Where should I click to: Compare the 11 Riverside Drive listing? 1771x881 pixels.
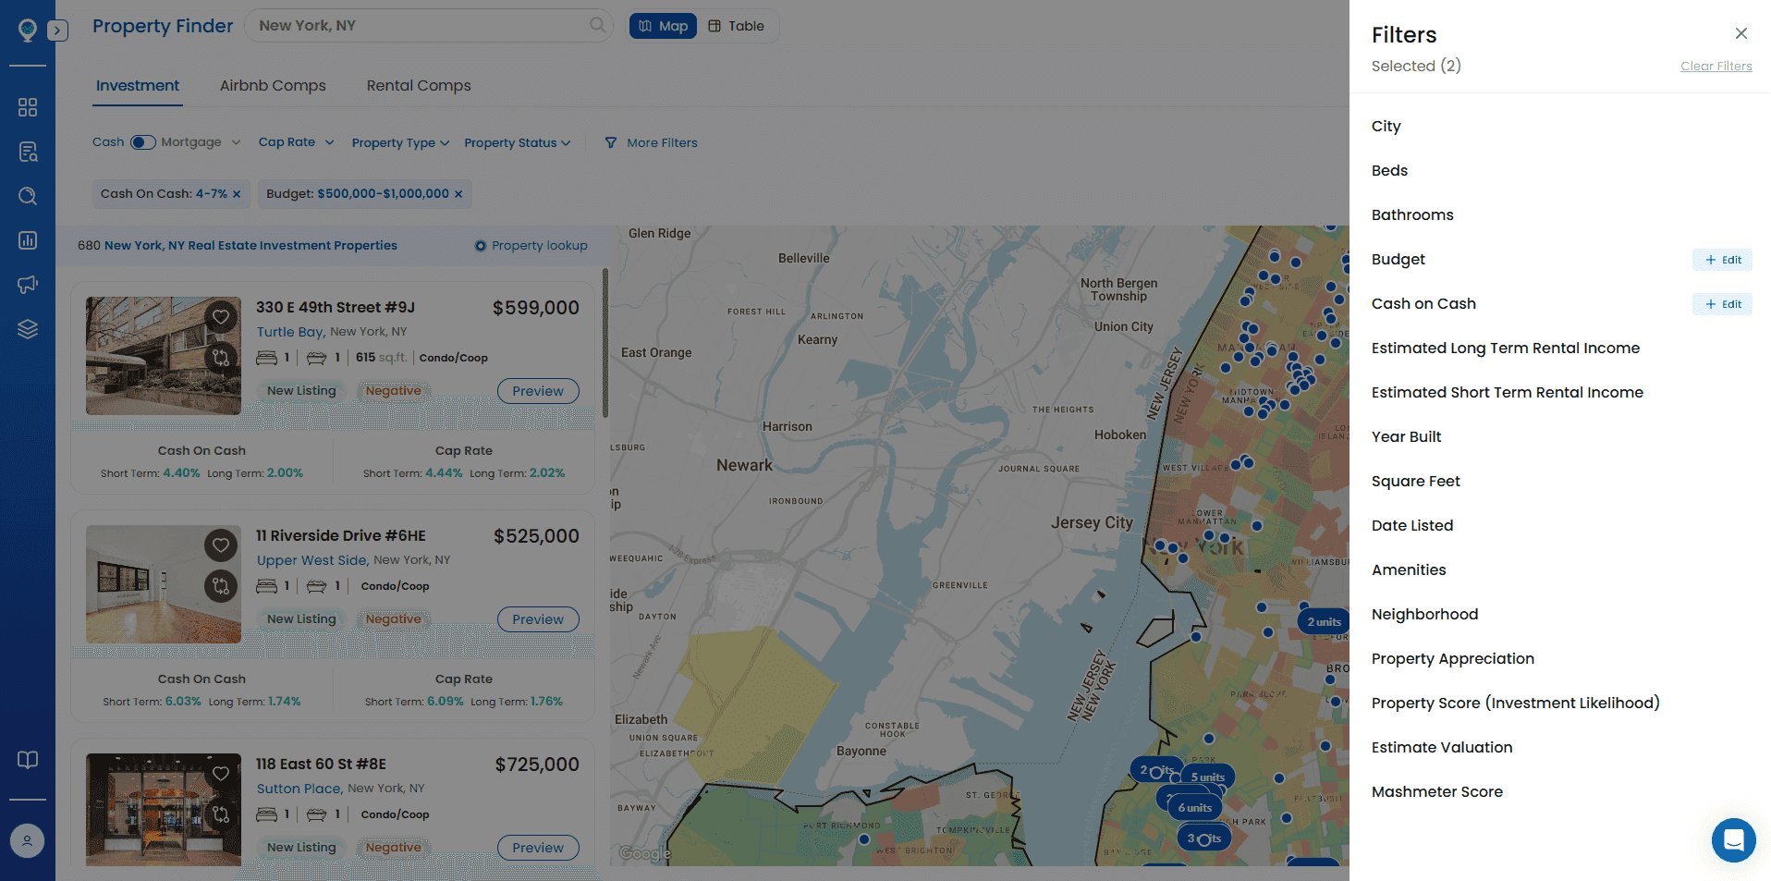tap(221, 585)
